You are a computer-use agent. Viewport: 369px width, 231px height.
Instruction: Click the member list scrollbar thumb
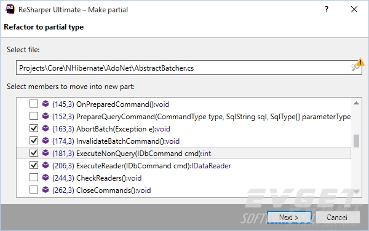356,141
